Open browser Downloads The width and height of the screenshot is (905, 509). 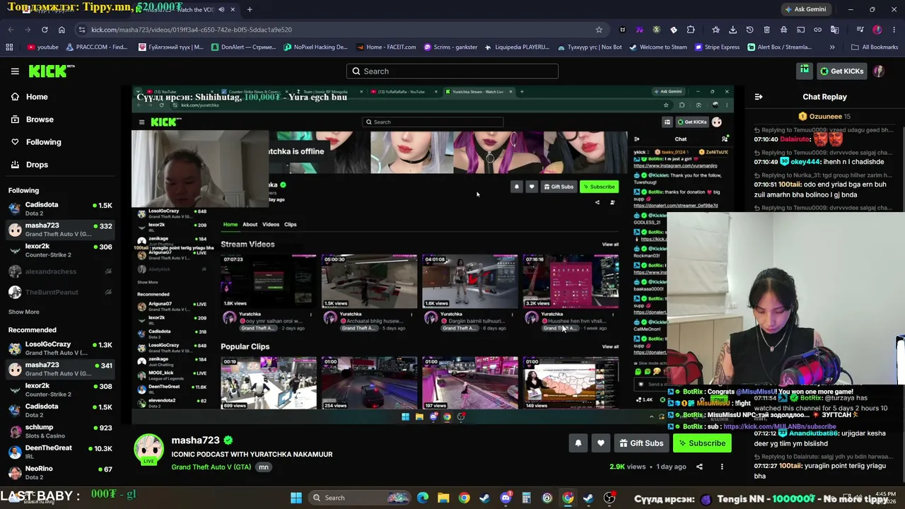[732, 30]
